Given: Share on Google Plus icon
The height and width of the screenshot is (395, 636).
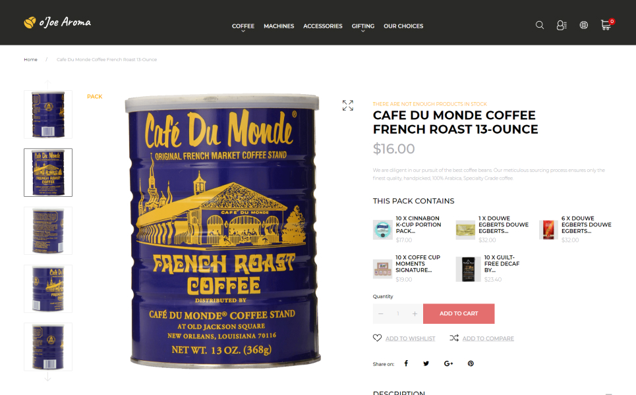Looking at the screenshot, I should pyautogui.click(x=448, y=363).
